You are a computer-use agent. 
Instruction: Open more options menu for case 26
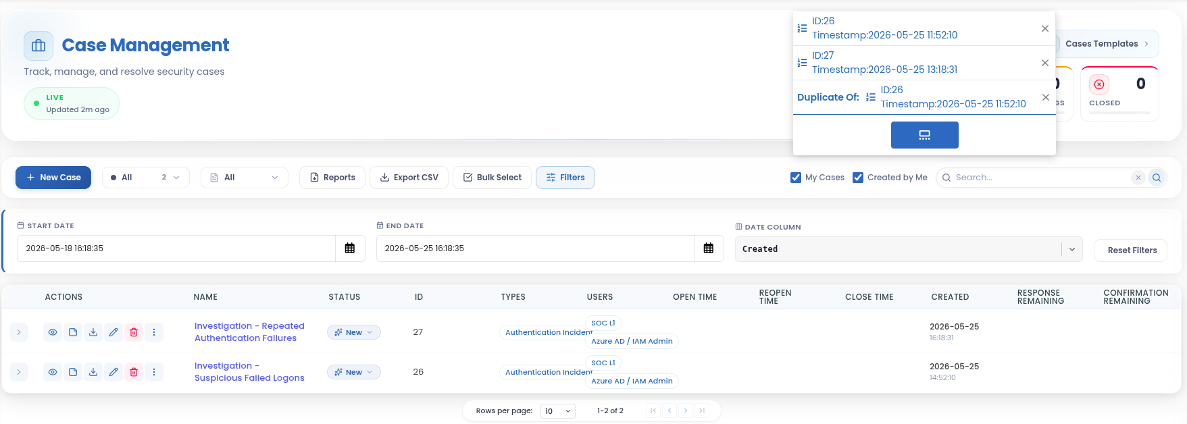(x=154, y=372)
